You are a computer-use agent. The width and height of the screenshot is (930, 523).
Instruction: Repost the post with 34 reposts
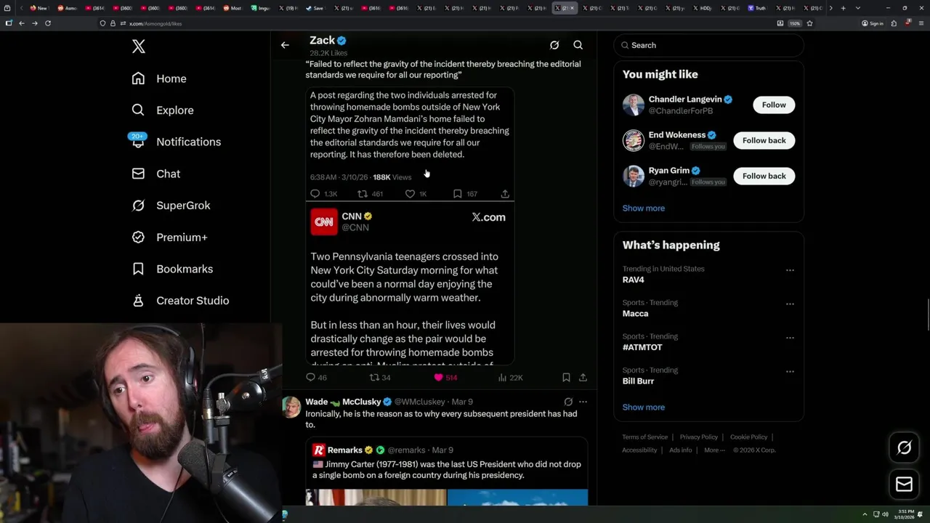(x=380, y=377)
